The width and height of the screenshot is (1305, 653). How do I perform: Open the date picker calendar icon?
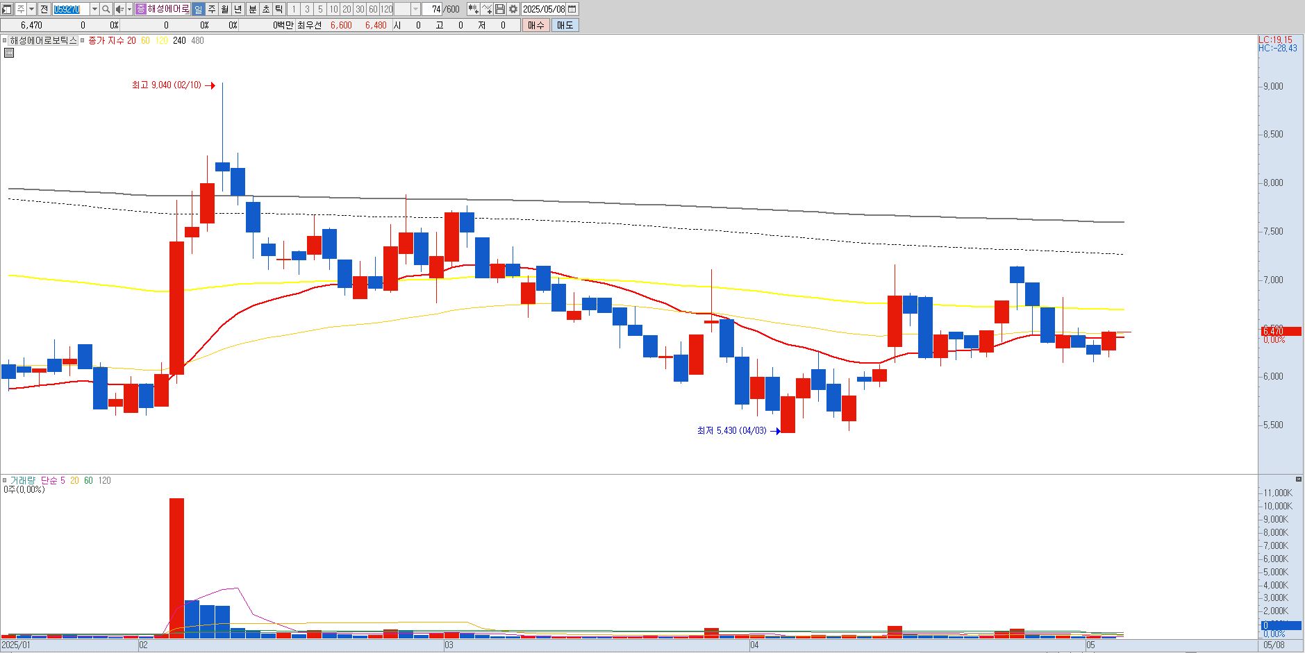click(x=572, y=9)
